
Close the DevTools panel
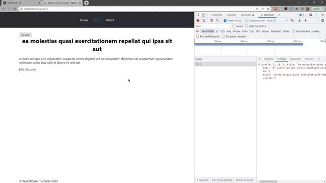point(322,15)
